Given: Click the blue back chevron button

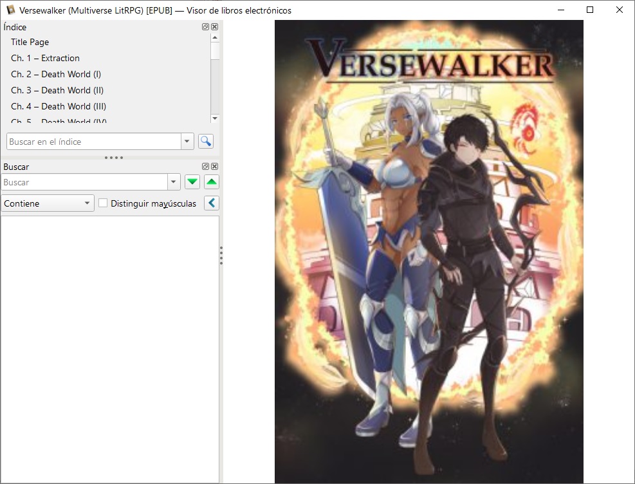Looking at the screenshot, I should click(212, 203).
